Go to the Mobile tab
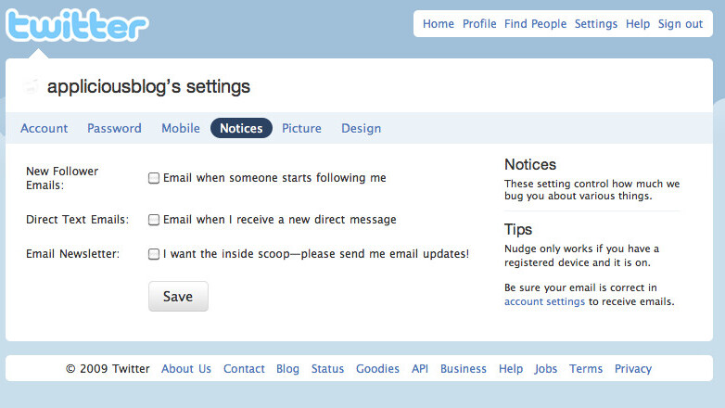725x408 pixels. [x=181, y=128]
